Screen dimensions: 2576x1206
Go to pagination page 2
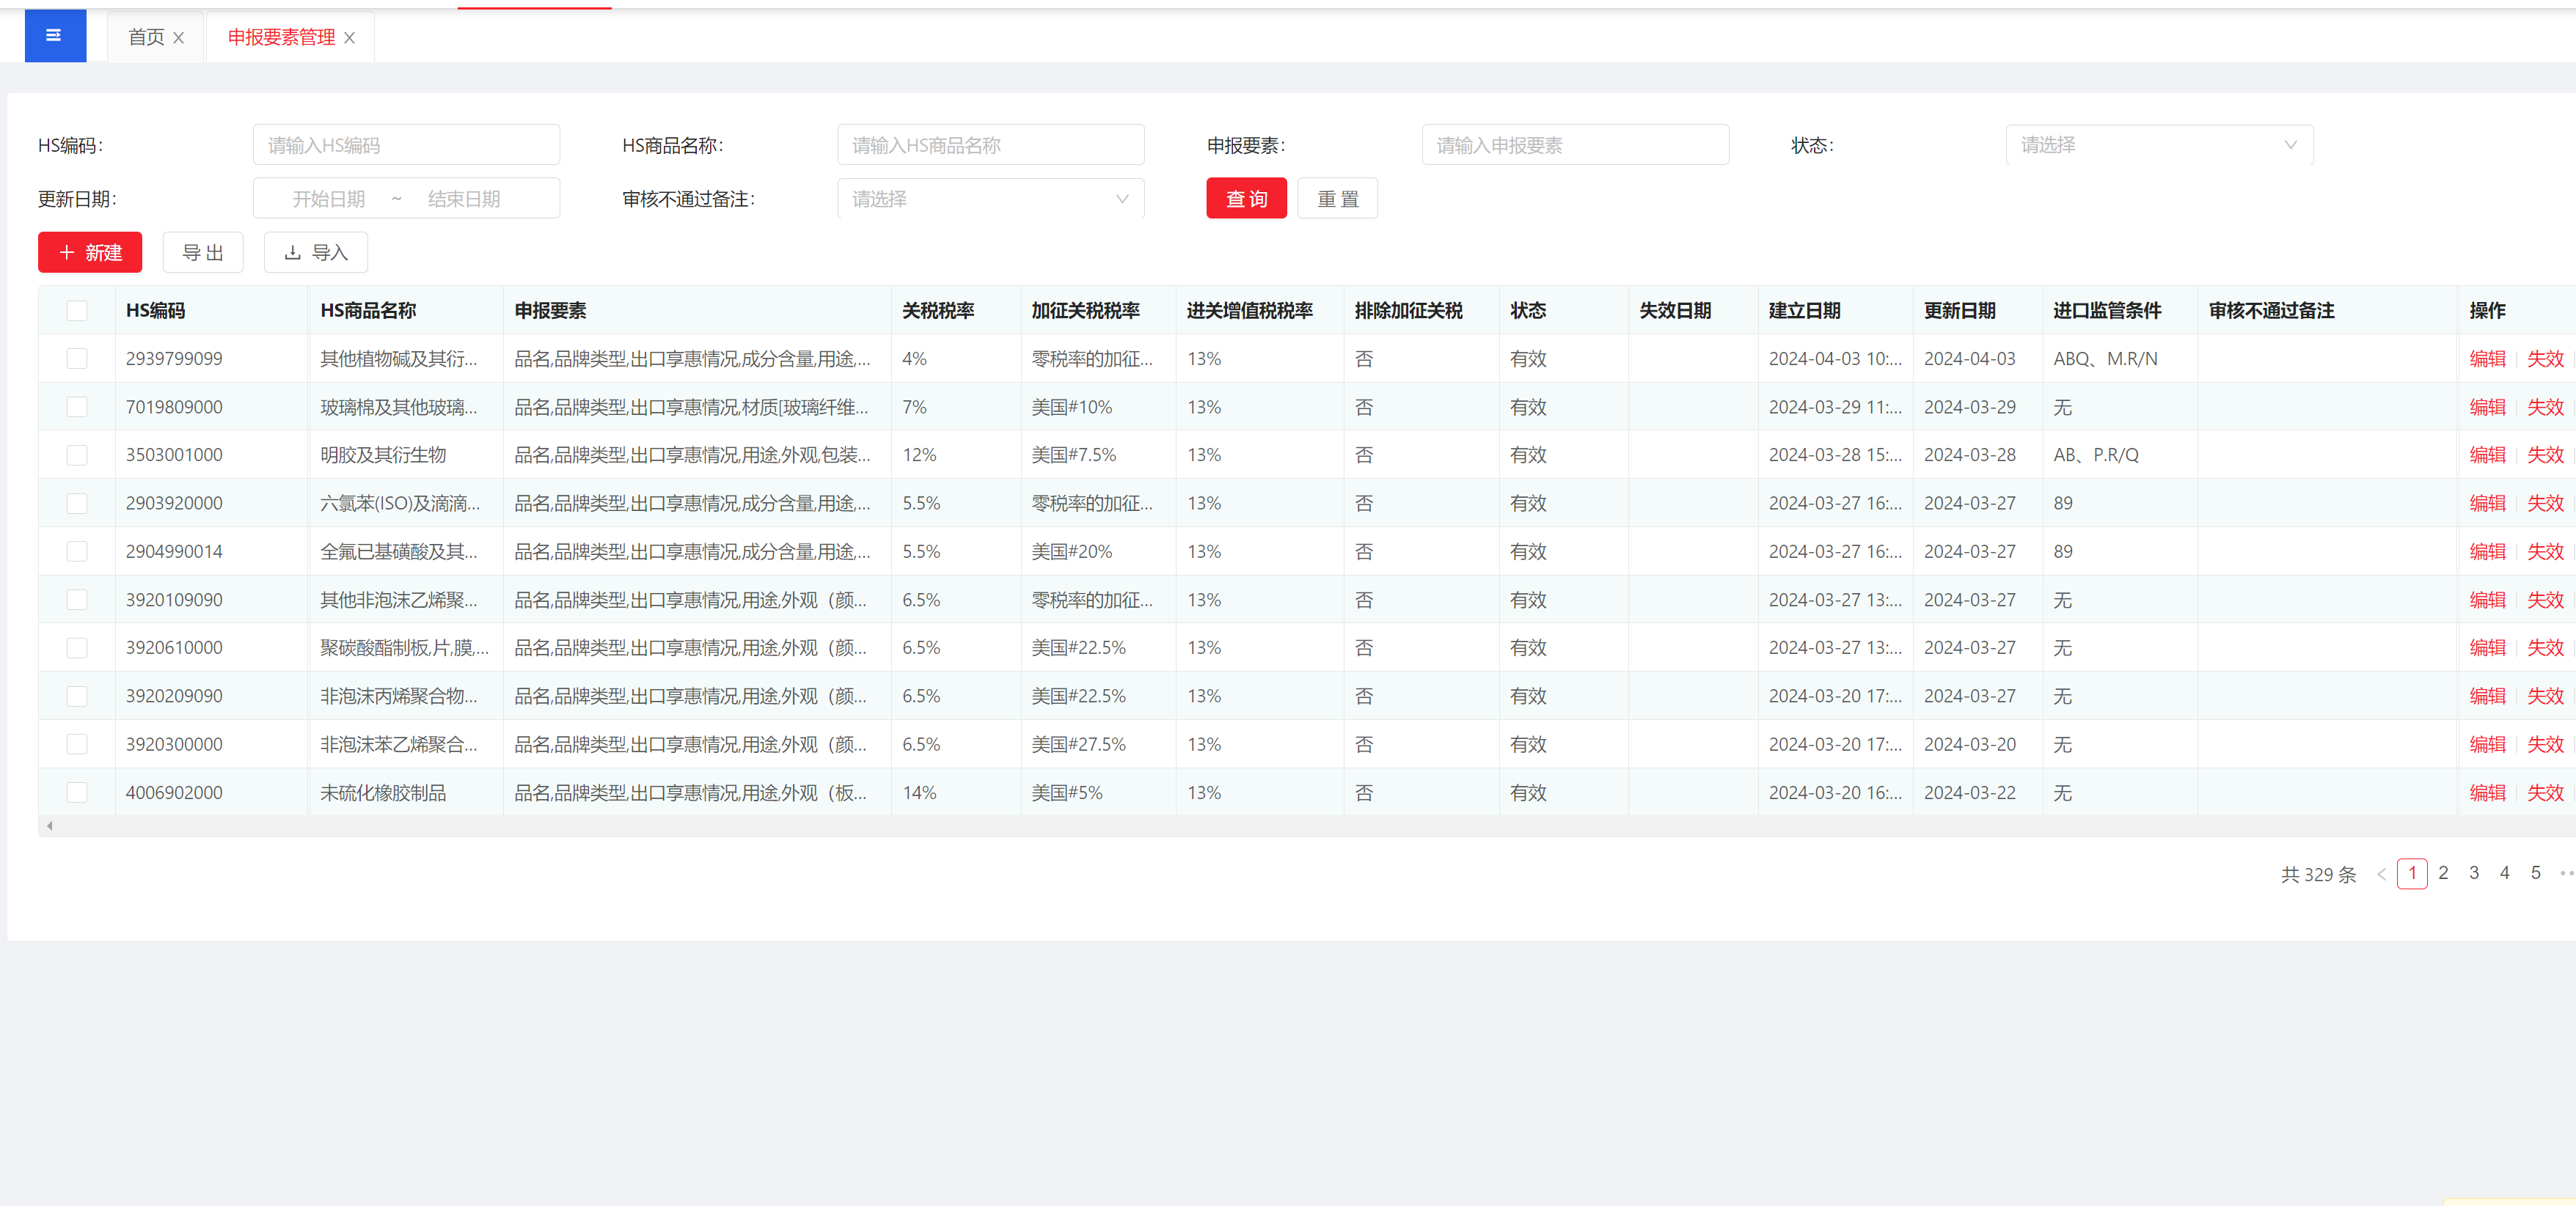coord(2443,873)
